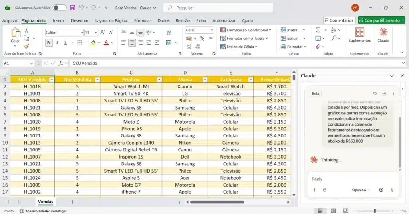Open Formatação Condicional

pyautogui.click(x=246, y=30)
